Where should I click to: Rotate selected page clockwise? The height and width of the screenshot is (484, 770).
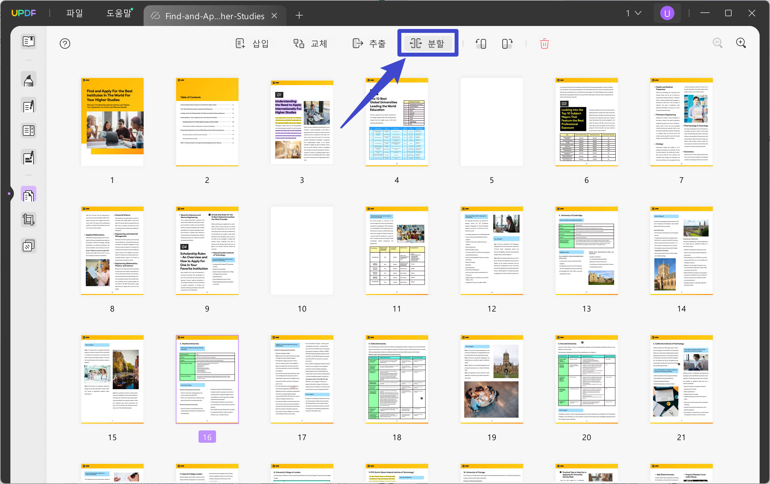click(507, 44)
